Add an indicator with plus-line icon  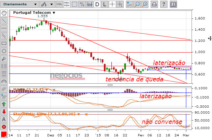(x=130, y=4)
